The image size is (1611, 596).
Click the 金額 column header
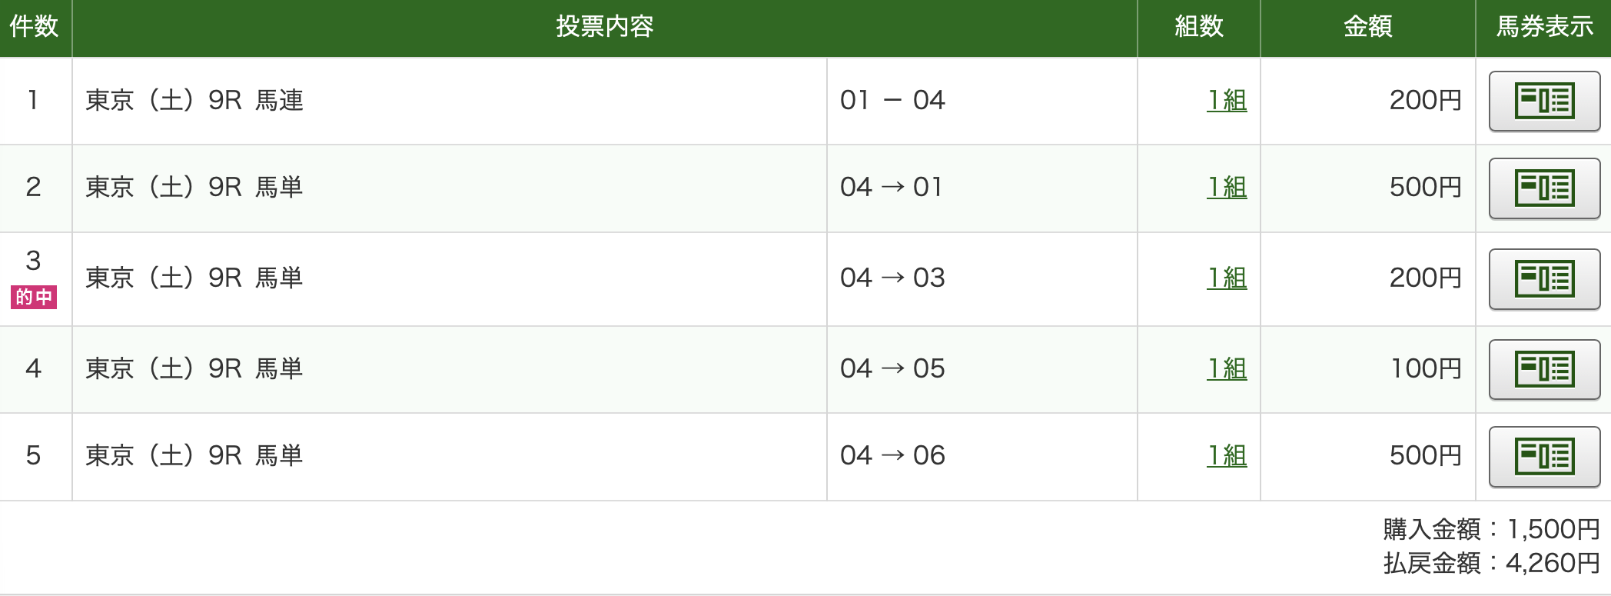(1367, 27)
